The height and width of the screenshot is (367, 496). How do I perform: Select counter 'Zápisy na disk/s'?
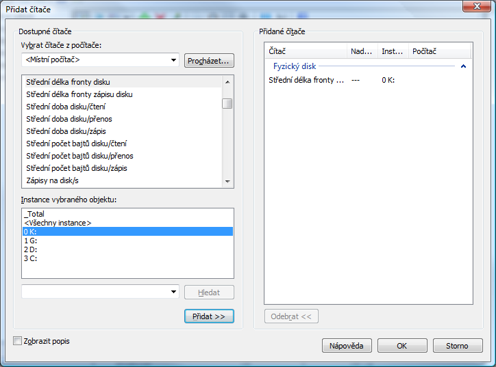123,180
